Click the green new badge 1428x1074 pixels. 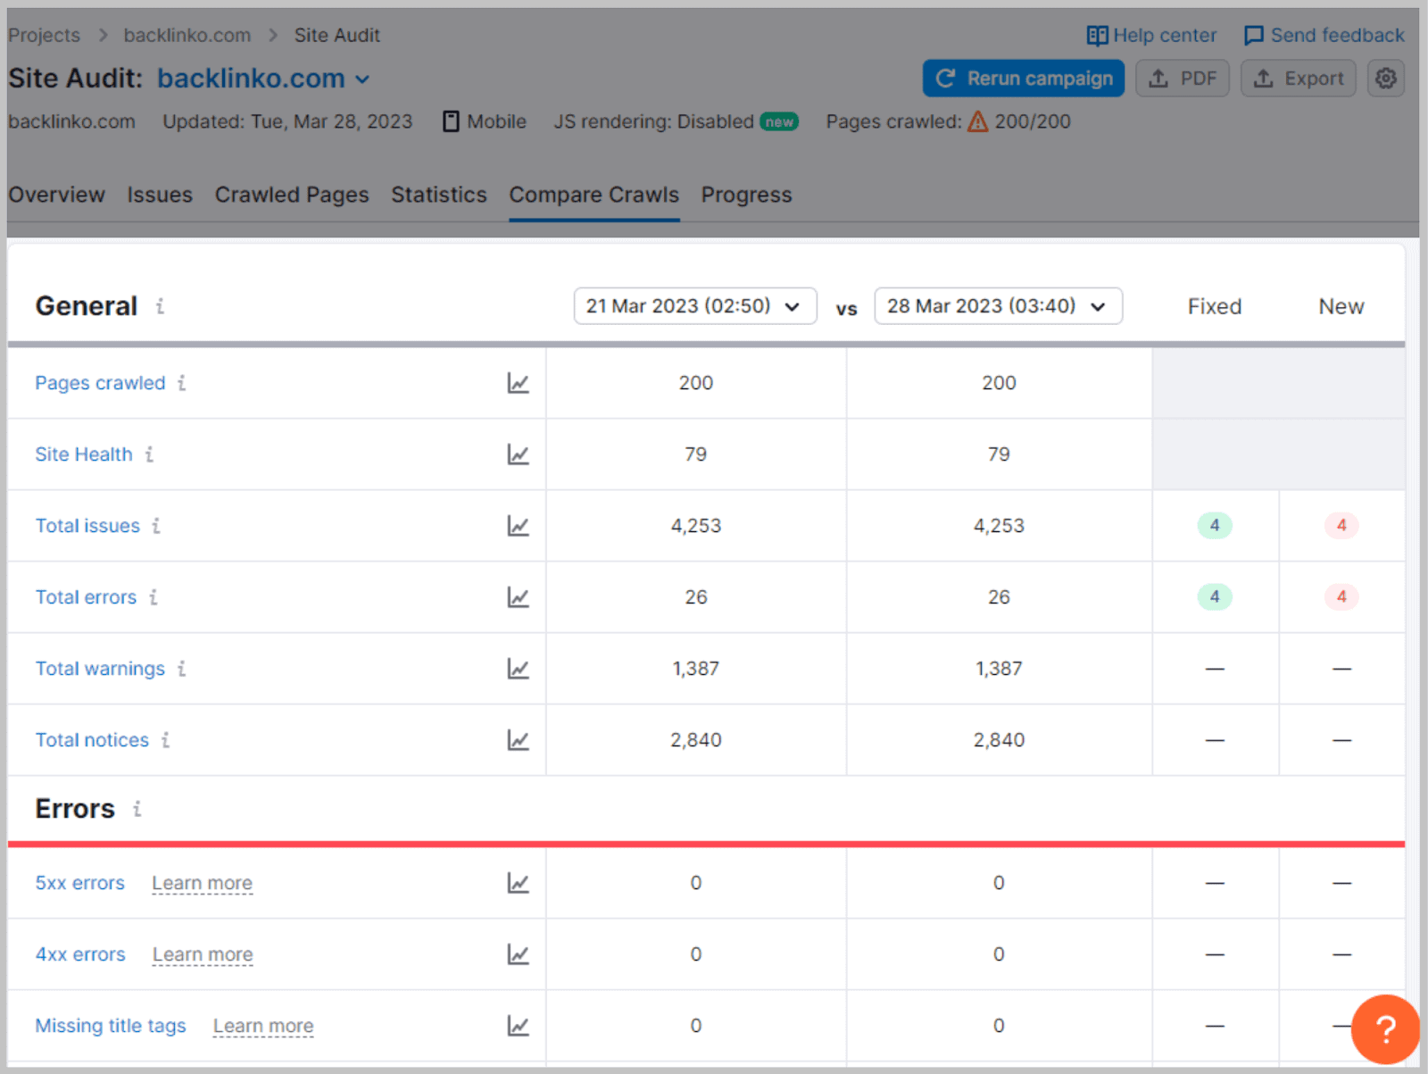click(x=779, y=122)
